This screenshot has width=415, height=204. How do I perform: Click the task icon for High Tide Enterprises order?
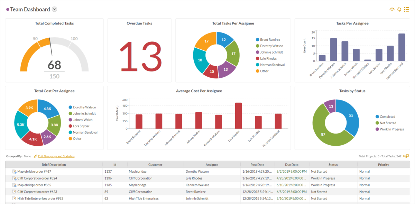(x=15, y=198)
